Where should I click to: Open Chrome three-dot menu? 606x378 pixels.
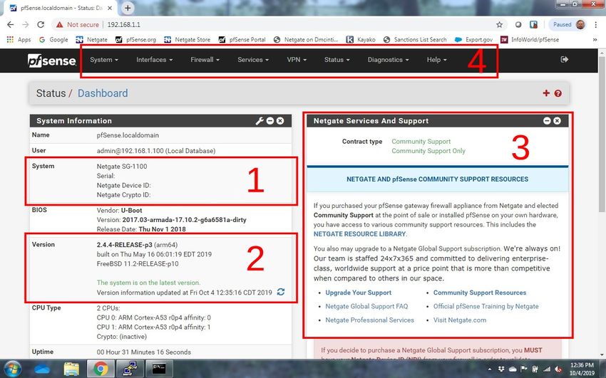[x=595, y=25]
